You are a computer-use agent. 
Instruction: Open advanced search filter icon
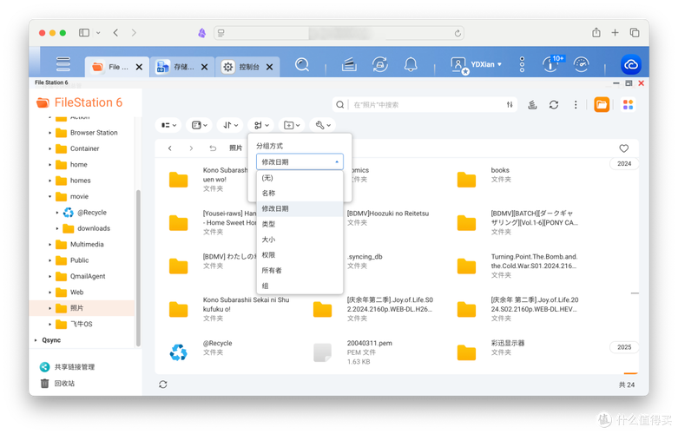510,105
